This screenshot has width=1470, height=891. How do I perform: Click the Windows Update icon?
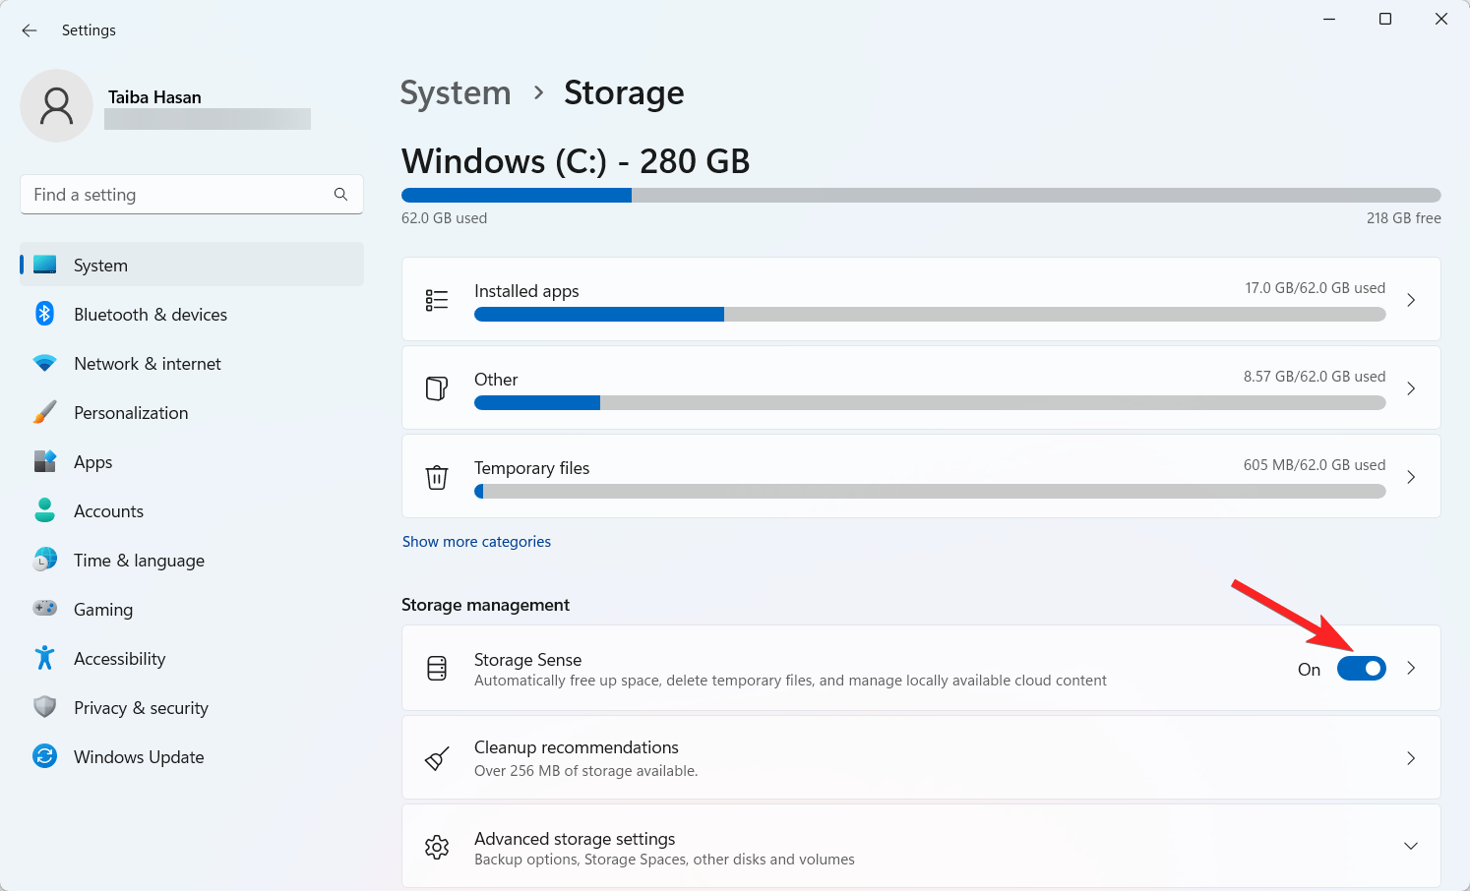coord(45,756)
